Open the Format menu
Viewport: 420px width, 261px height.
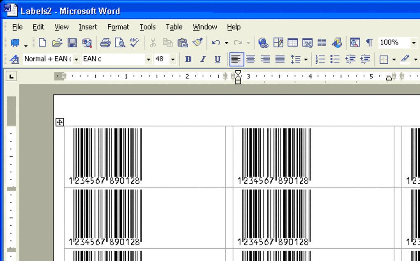[x=118, y=27]
